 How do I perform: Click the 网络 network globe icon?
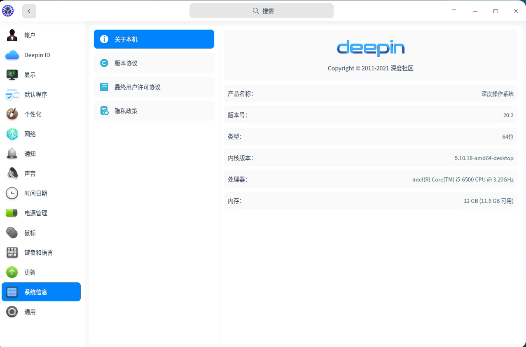click(x=12, y=134)
